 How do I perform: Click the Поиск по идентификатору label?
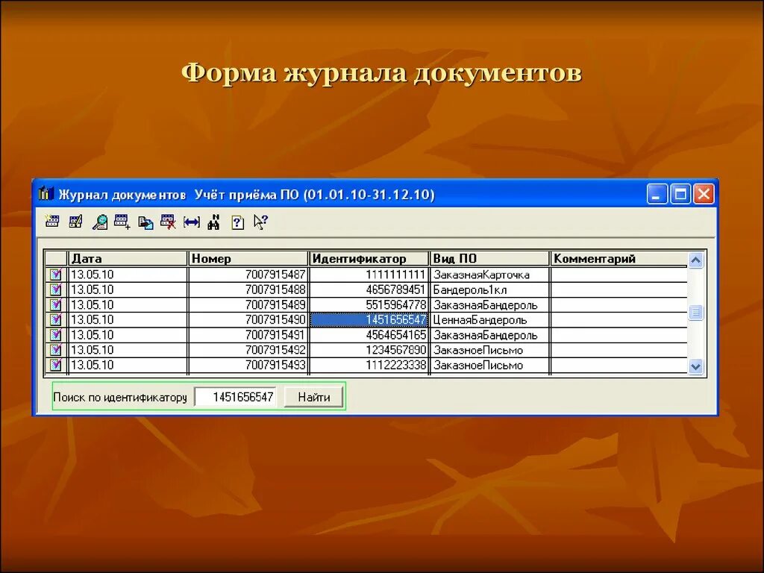tap(120, 397)
